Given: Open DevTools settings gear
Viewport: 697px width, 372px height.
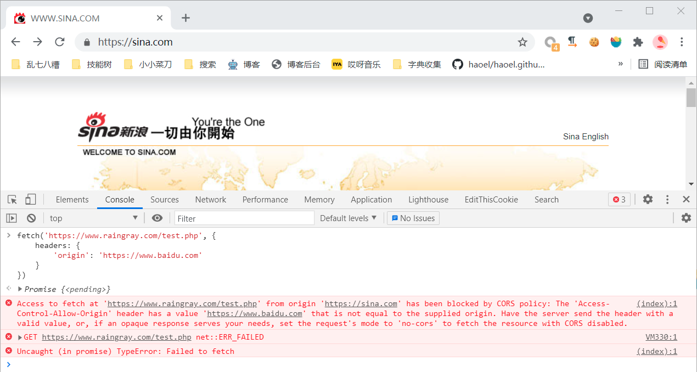Looking at the screenshot, I should 648,200.
